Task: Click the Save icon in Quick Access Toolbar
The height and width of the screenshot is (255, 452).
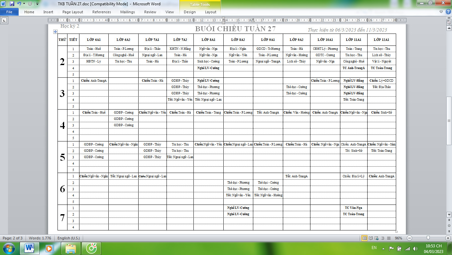Action: click(x=12, y=4)
